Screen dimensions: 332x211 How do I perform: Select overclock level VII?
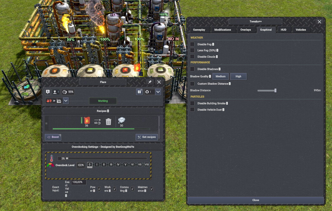[x=140, y=164]
